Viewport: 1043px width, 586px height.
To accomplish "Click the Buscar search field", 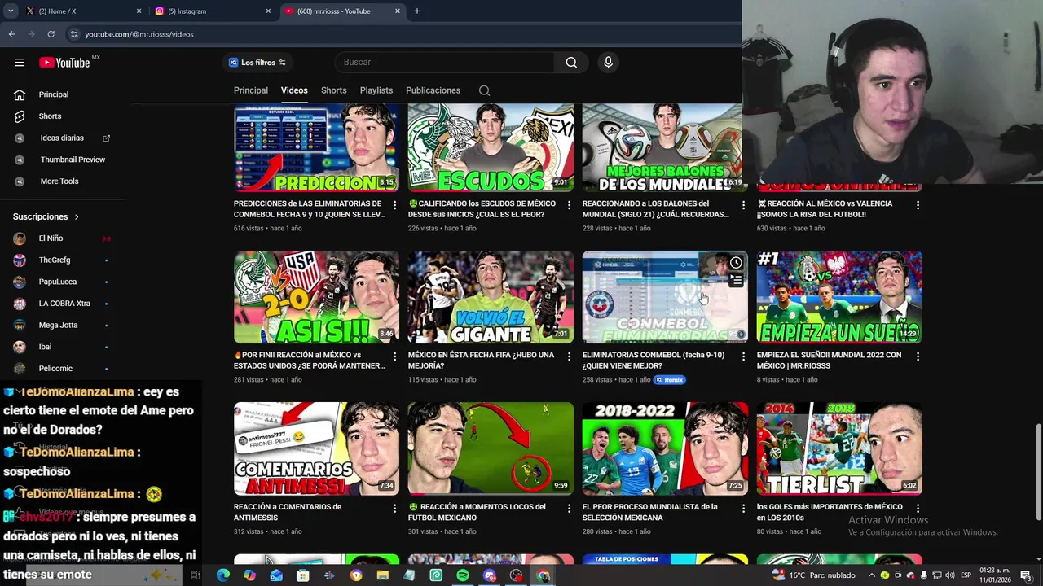I will pyautogui.click(x=444, y=63).
